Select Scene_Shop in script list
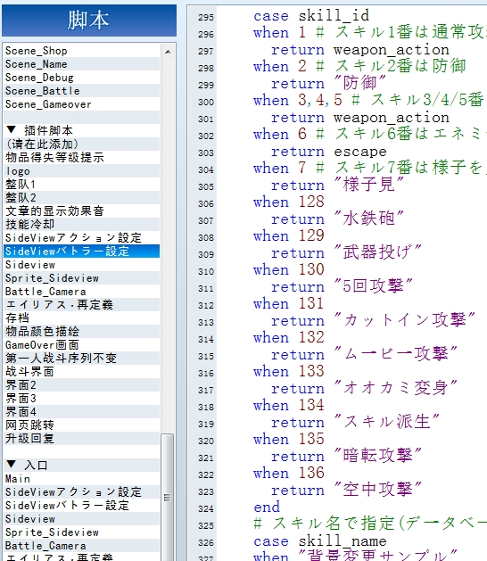Screen dimensions: 487x561 [x=81, y=51]
